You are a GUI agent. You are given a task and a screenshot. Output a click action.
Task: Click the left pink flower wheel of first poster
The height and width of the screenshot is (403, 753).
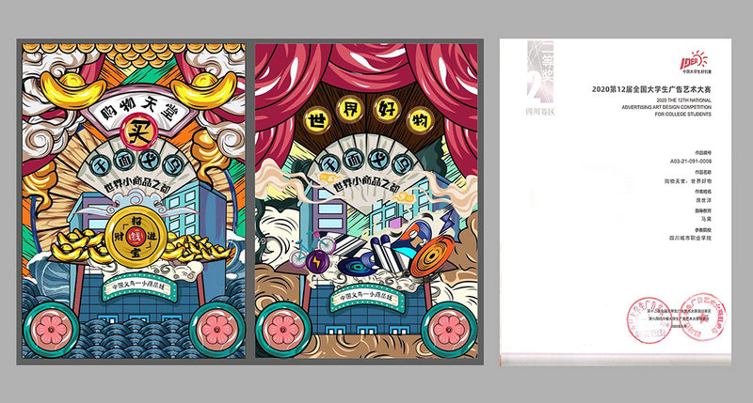52,330
